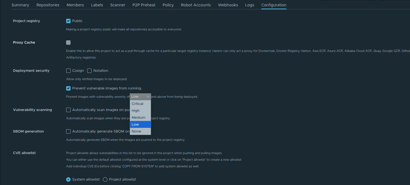Switch to the Summary tab
Screen dimensions: 410x185
click(x=20, y=5)
